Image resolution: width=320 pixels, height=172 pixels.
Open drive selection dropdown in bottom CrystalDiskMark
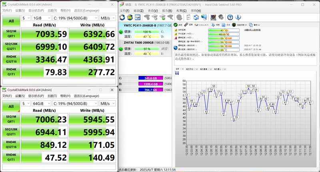coord(75,103)
